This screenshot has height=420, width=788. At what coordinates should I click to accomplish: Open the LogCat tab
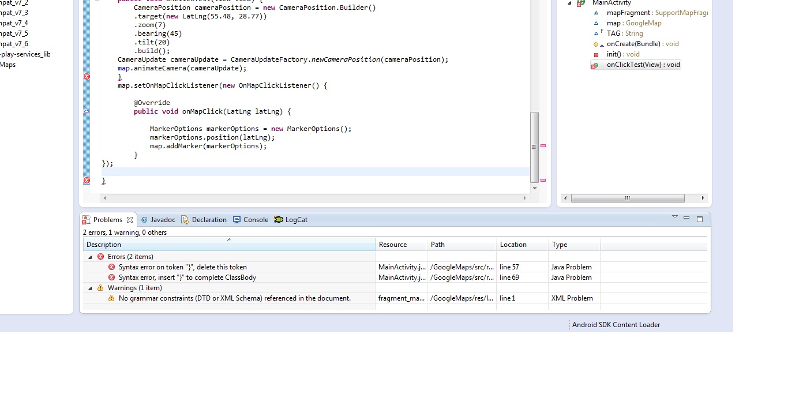pyautogui.click(x=291, y=220)
